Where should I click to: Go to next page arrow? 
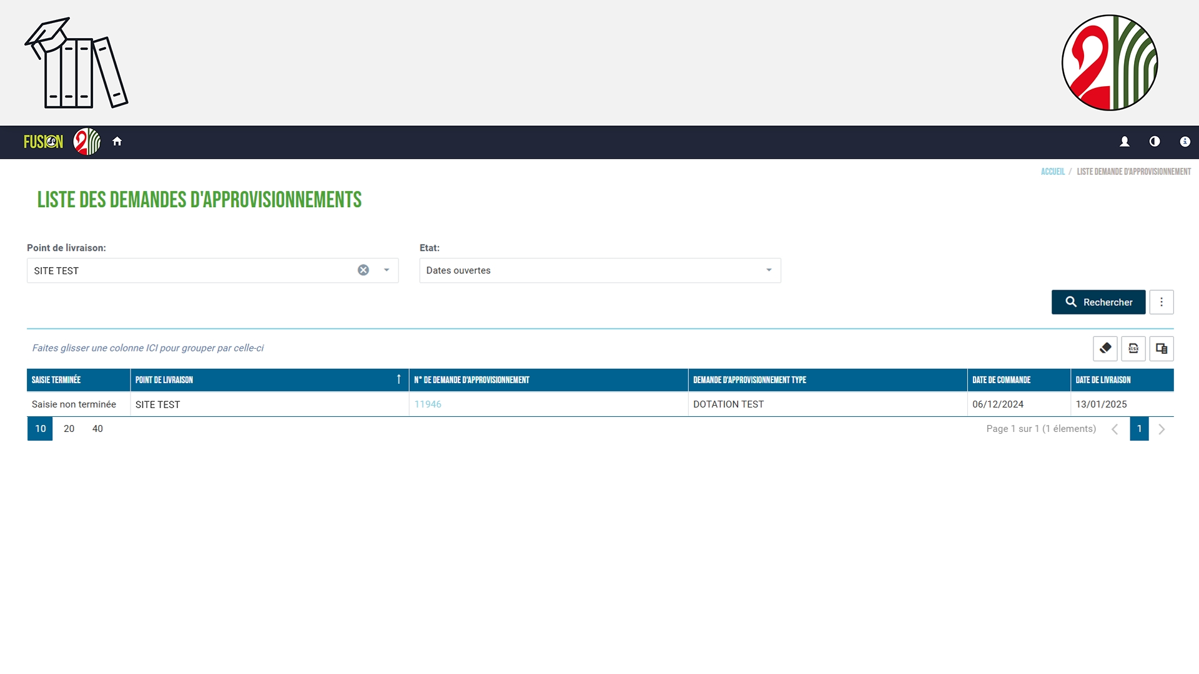(x=1162, y=429)
